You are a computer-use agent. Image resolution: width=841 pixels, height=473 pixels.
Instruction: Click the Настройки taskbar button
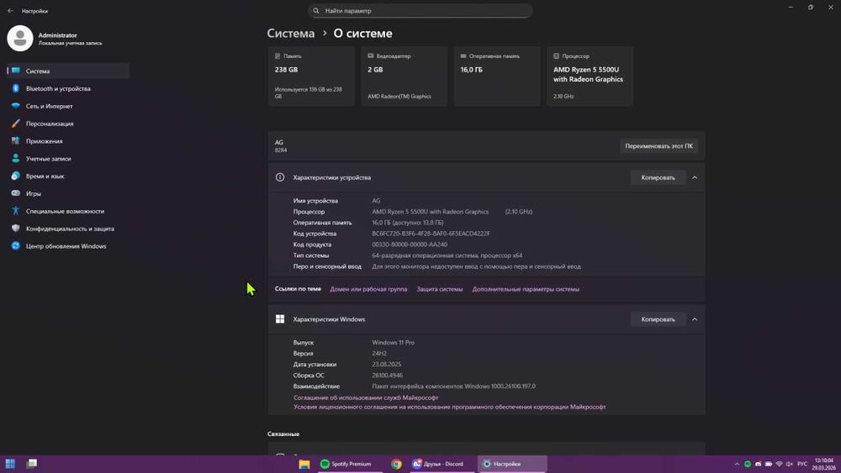click(x=512, y=464)
